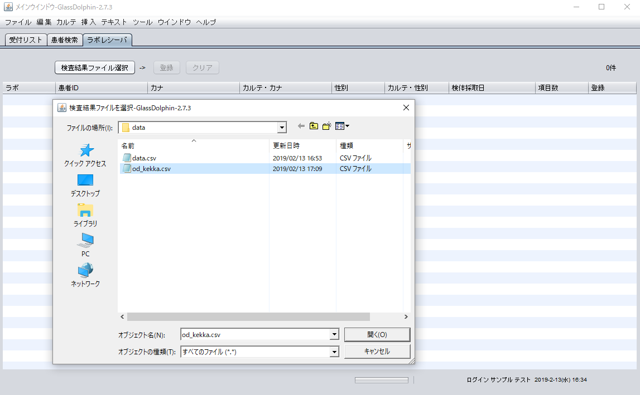Click the 検査結果ファイル選択 button
640x395 pixels.
point(95,67)
